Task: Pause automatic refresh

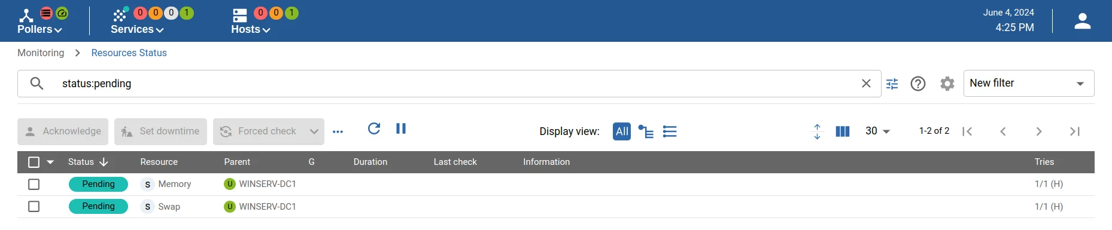Action: tap(401, 128)
